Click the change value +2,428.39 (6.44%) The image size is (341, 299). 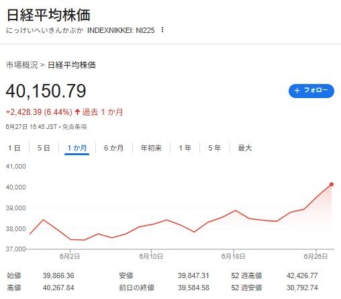click(39, 112)
